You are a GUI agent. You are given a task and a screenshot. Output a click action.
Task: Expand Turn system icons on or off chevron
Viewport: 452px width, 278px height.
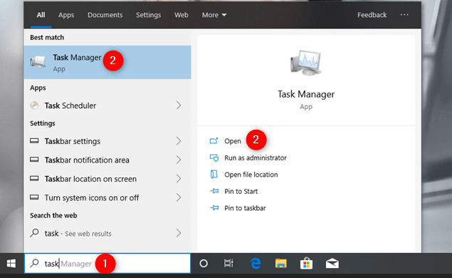tap(179, 197)
